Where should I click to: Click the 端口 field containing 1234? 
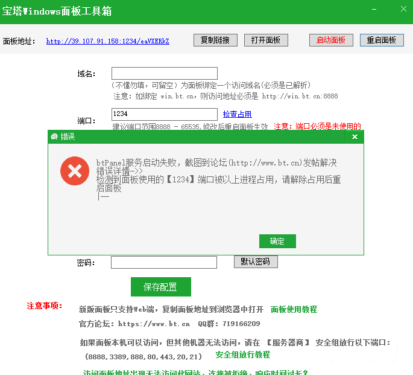[165, 114]
